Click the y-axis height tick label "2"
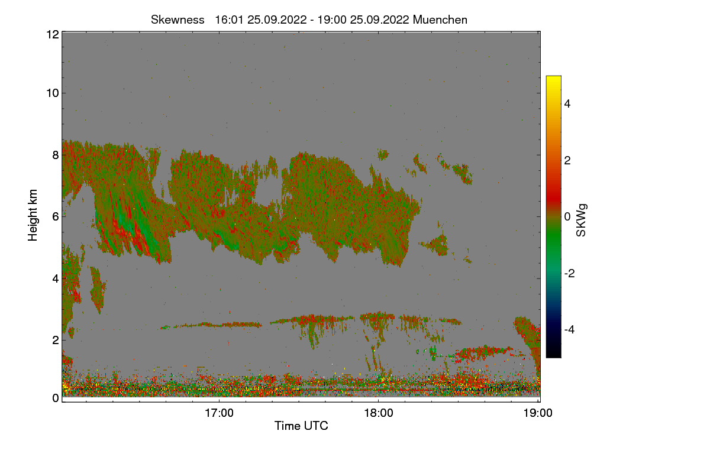 click(55, 339)
